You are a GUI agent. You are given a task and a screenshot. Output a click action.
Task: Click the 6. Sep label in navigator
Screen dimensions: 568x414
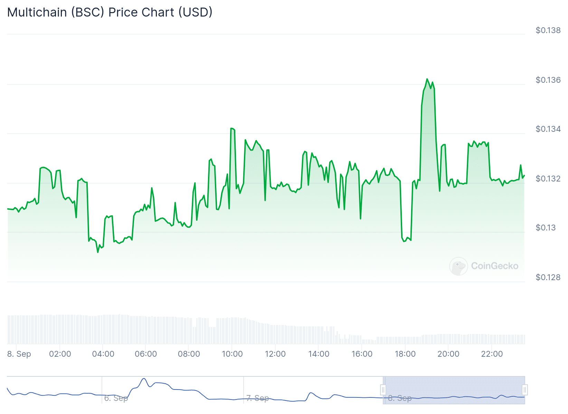[116, 398]
